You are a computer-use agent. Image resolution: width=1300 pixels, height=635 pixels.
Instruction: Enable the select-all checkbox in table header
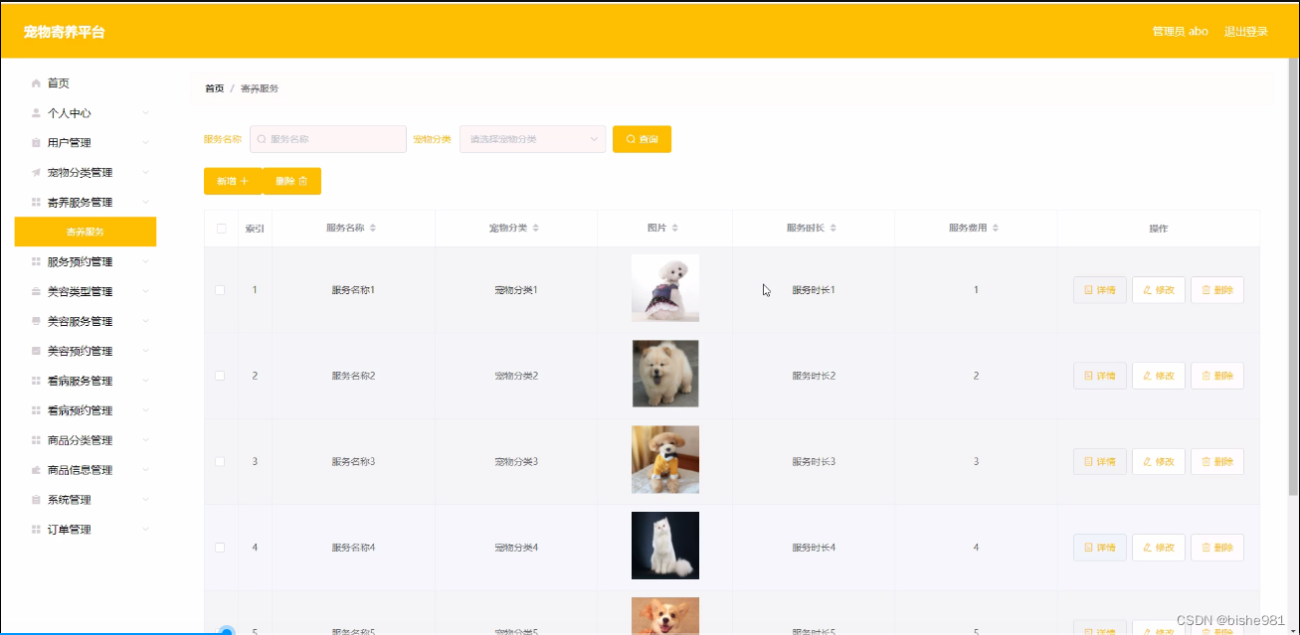coord(221,228)
